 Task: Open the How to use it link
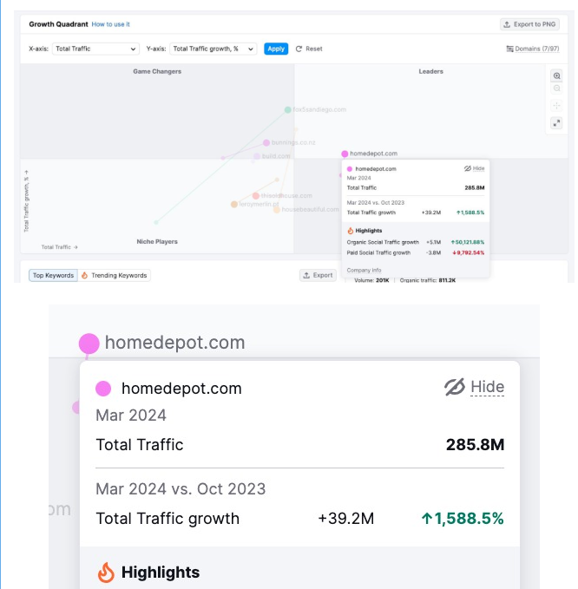click(x=110, y=24)
